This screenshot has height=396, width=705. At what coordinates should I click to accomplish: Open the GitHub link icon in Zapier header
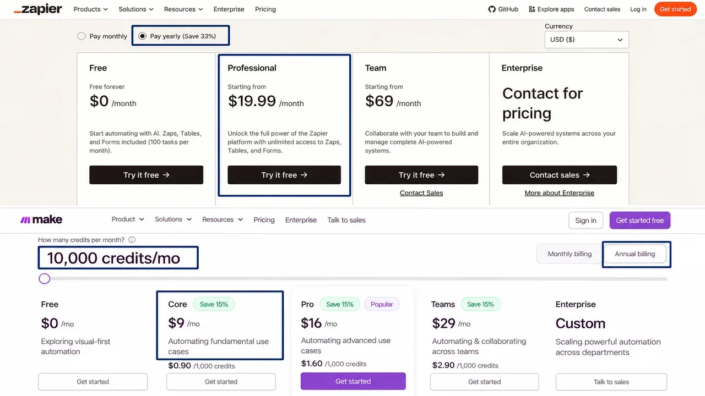point(492,9)
